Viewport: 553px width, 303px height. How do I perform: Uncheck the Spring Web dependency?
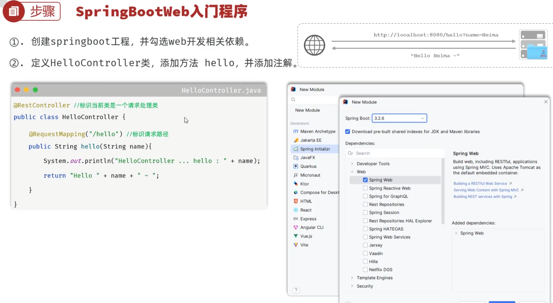(x=365, y=180)
